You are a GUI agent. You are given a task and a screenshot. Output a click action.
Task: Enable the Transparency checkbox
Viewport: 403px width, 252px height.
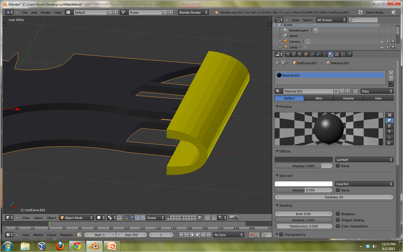pos(281,234)
